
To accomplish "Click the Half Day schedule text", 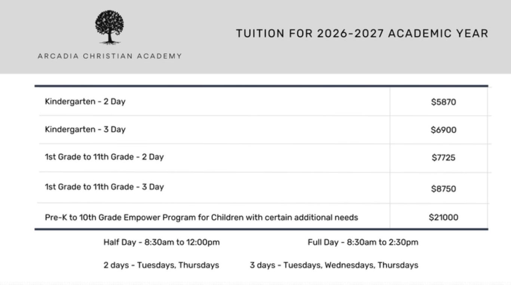I will click(x=162, y=242).
